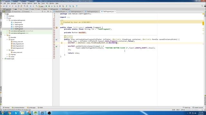Viewport: 206px width, 115px height.
Task: Click the Open folder icon in toolbar
Action: pyautogui.click(x=1, y=6)
